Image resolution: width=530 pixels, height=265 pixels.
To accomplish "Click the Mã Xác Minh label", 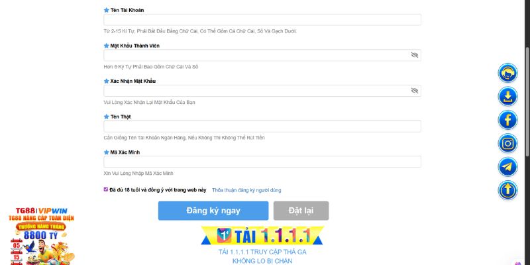I will point(125,152).
